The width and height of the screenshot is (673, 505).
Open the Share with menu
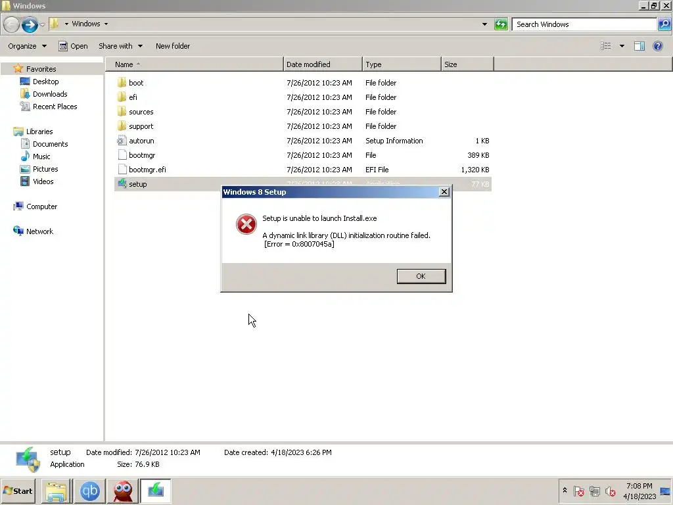121,46
